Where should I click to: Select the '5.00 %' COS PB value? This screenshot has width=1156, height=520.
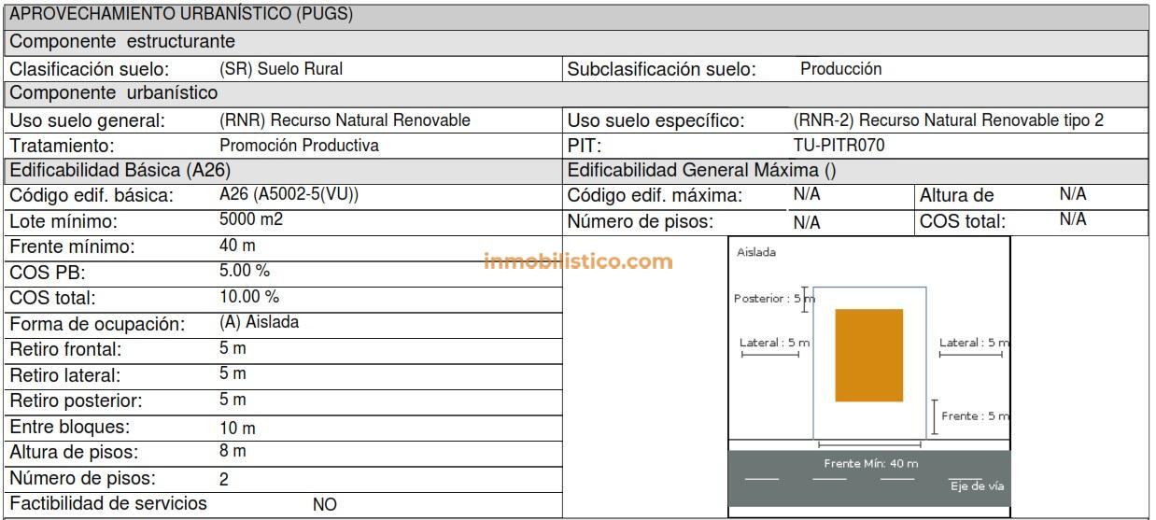coord(244,271)
